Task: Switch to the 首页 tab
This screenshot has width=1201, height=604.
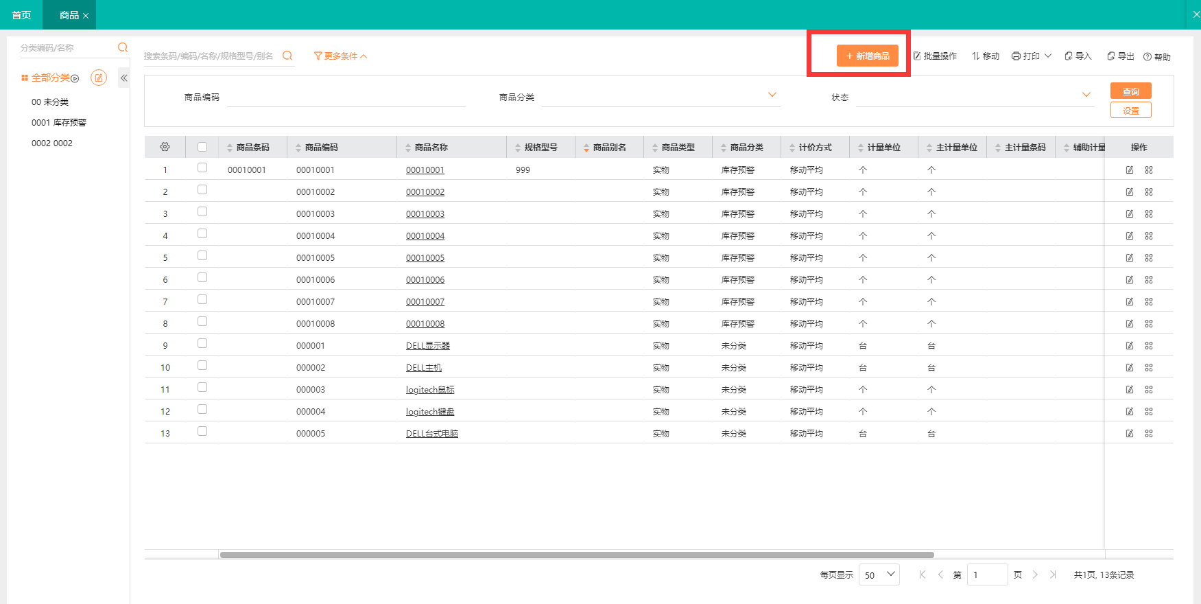Action: coord(21,15)
